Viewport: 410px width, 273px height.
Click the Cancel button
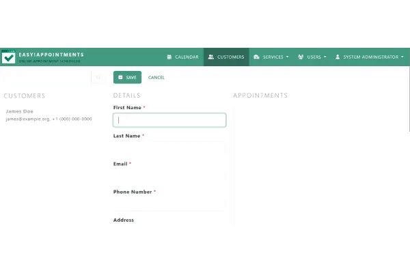(x=156, y=78)
